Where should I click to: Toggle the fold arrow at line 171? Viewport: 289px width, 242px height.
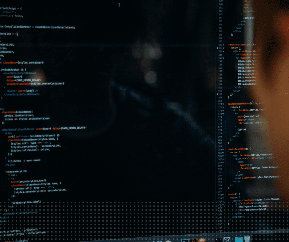tap(223, 107)
